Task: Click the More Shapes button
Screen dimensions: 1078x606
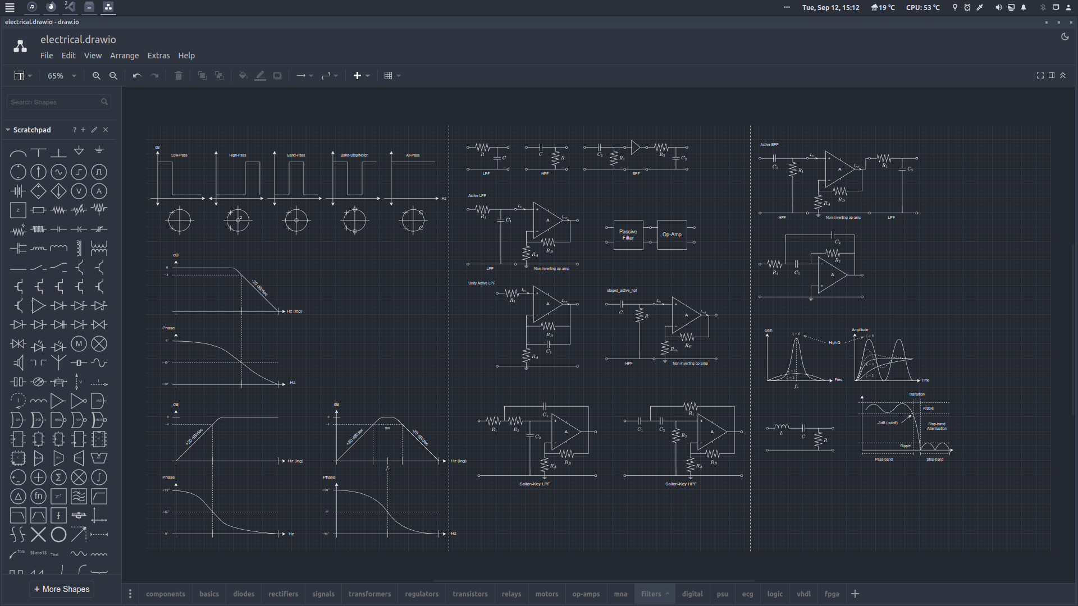Action: [62, 589]
